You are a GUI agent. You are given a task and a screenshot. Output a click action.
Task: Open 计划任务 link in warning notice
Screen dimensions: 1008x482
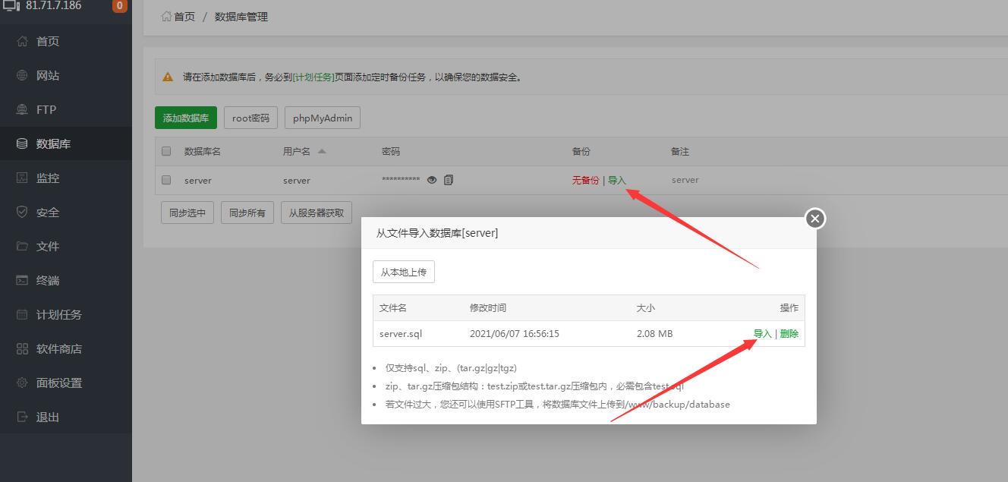pos(313,77)
